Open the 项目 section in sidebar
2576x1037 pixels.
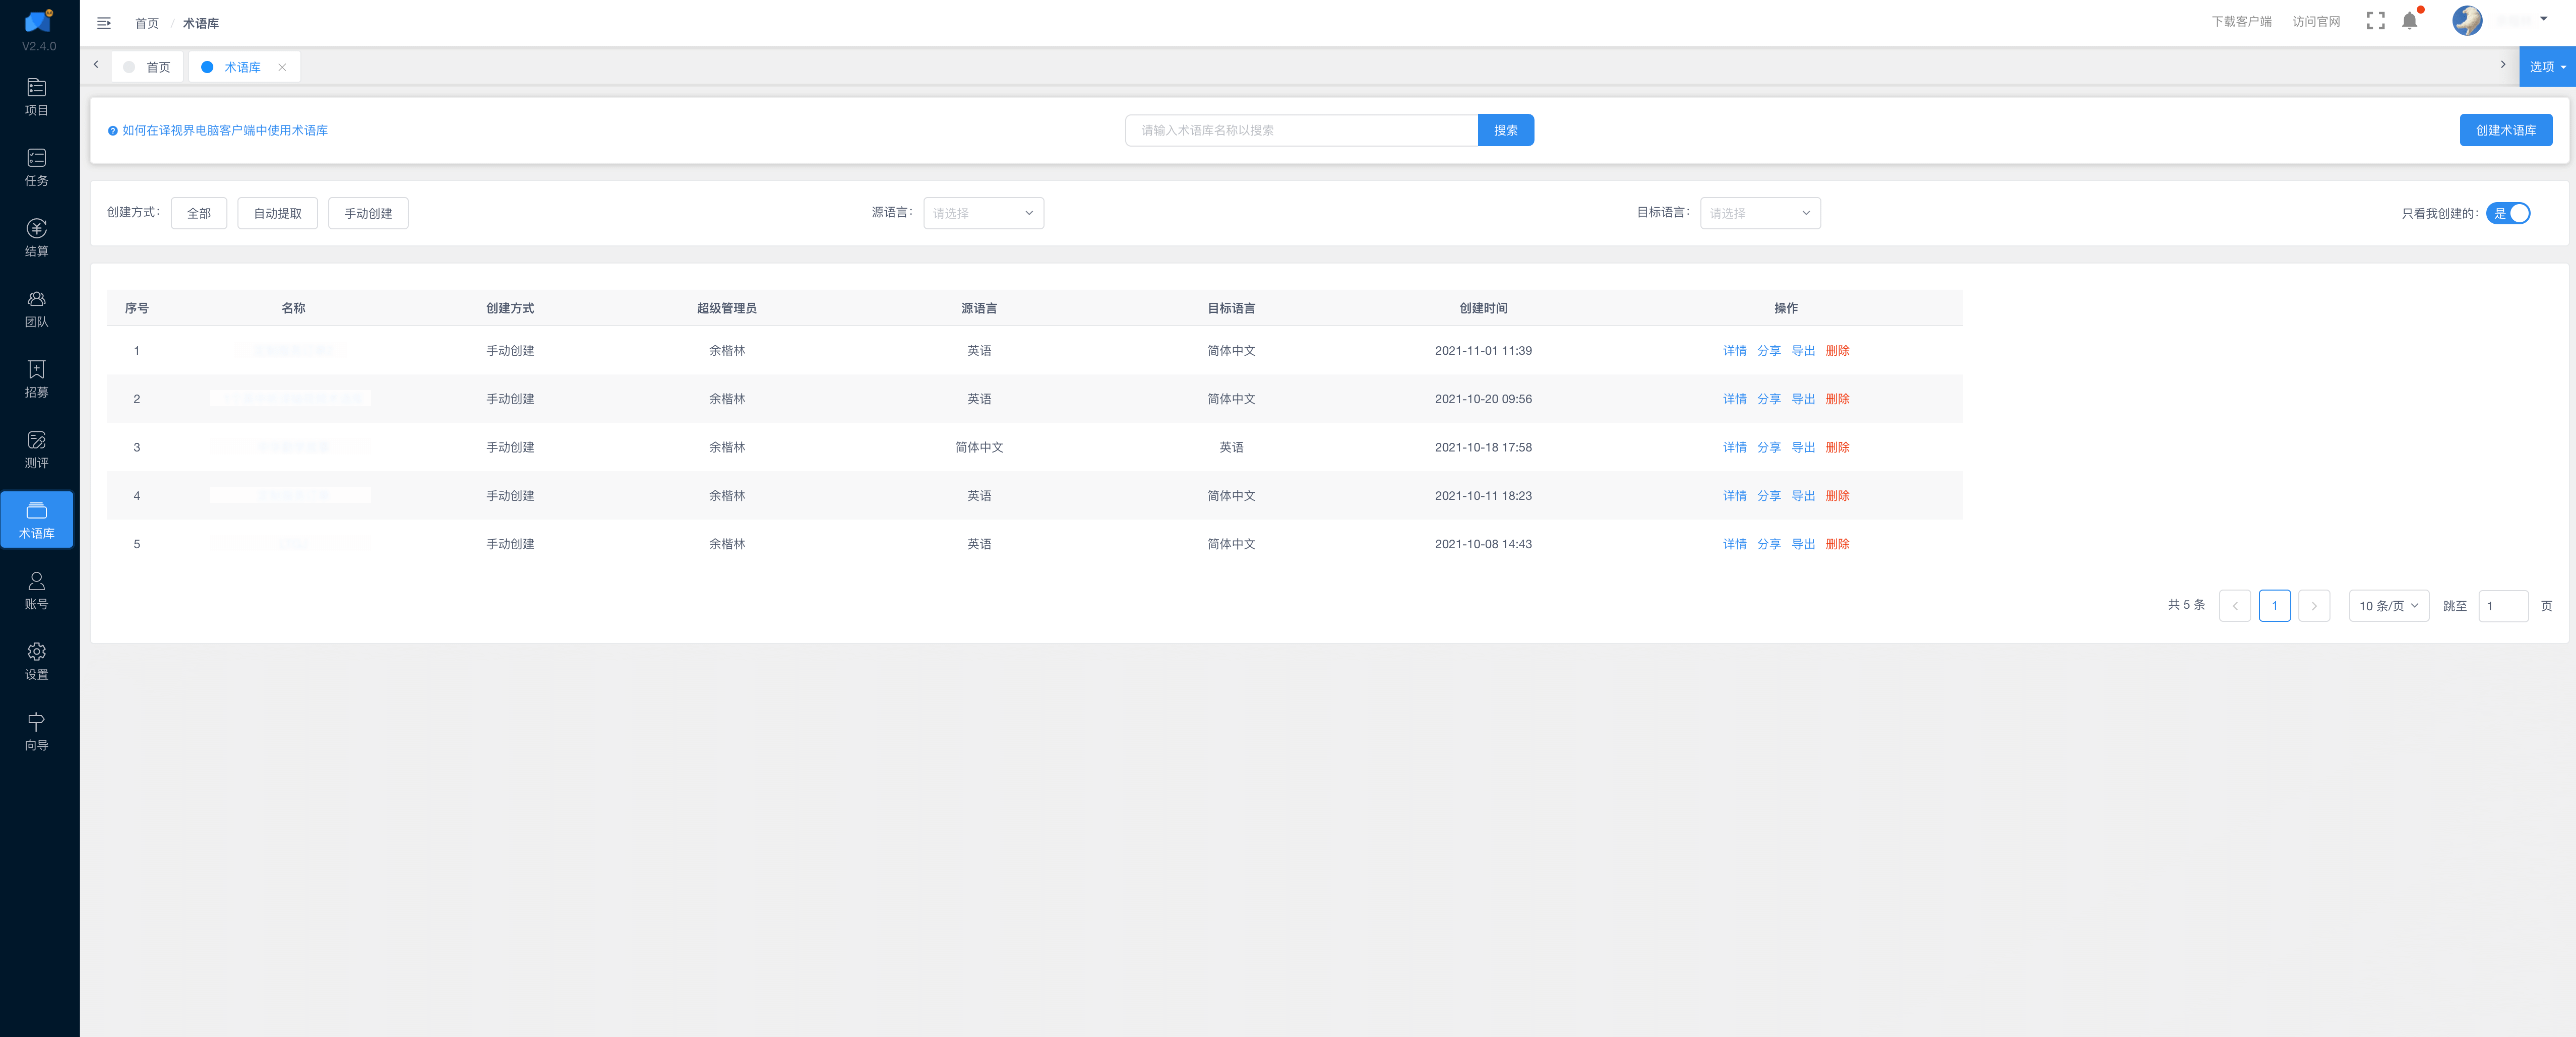pyautogui.click(x=37, y=97)
